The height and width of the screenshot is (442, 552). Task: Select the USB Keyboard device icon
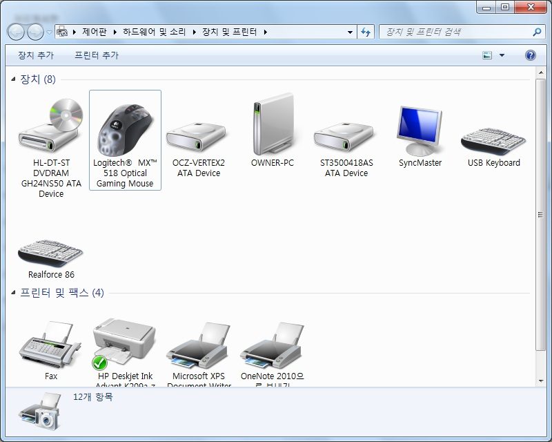coord(493,142)
